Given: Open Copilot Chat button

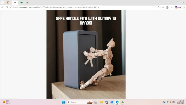Looking at the screenshot, I should coord(178,7).
